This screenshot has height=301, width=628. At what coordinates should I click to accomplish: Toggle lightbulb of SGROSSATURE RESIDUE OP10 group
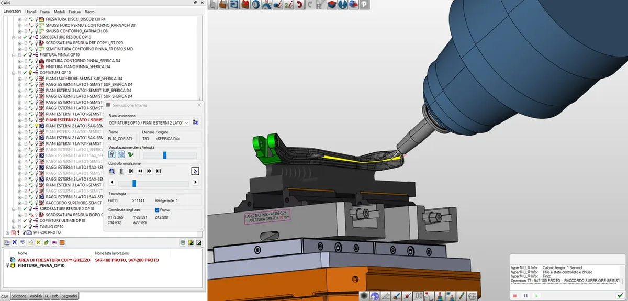(x=30, y=37)
